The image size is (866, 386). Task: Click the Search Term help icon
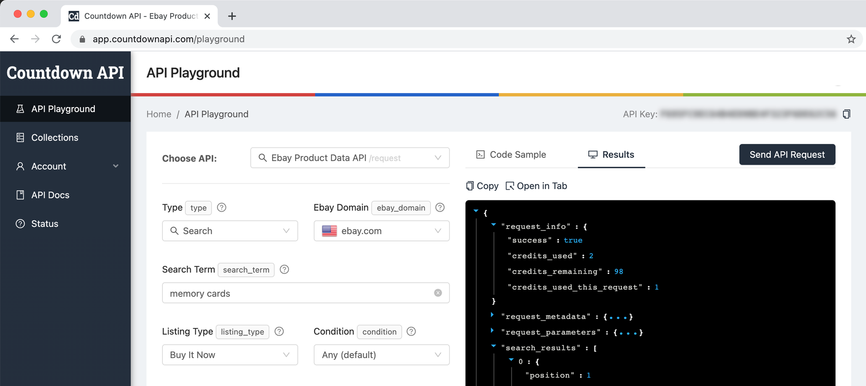click(284, 270)
